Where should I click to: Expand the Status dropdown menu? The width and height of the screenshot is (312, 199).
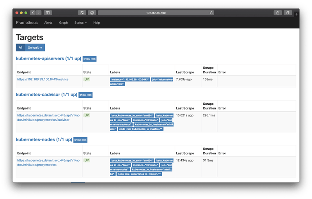click(80, 23)
